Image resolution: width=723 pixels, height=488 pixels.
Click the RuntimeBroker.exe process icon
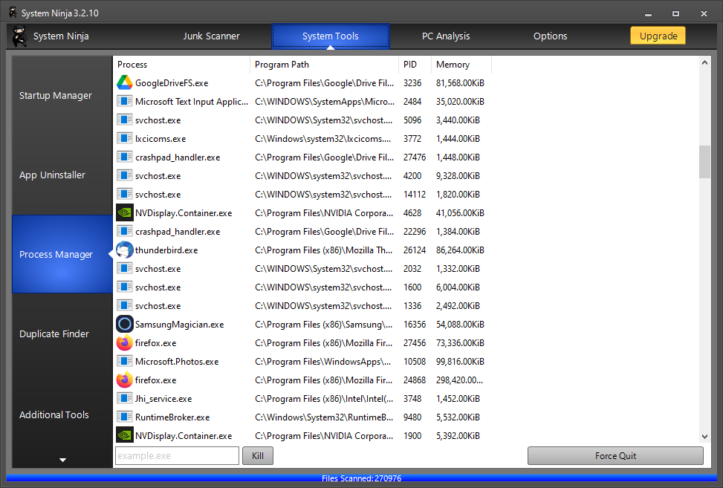[x=125, y=417]
